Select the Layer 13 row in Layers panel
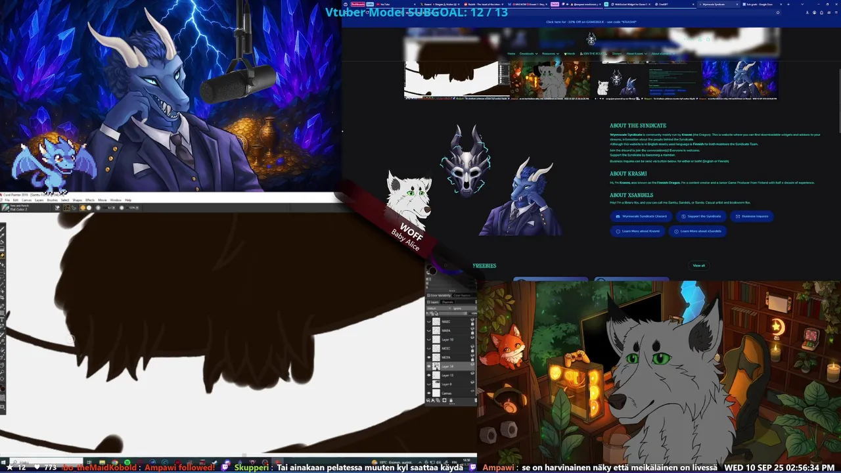Screen dimensions: 841x473 (x=451, y=375)
